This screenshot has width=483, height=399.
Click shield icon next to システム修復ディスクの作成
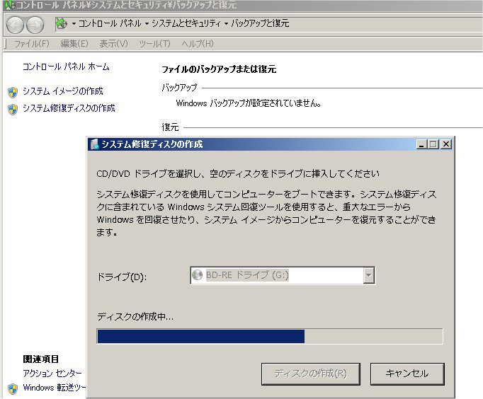13,109
